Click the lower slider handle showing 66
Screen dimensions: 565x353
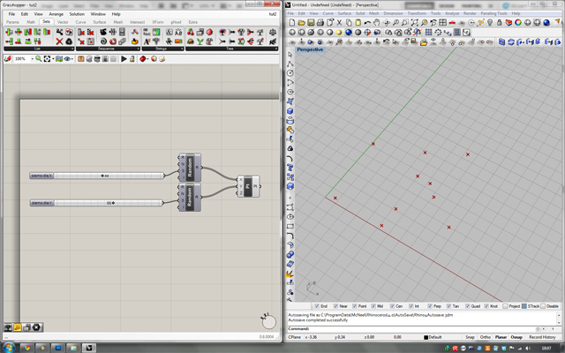click(x=113, y=203)
